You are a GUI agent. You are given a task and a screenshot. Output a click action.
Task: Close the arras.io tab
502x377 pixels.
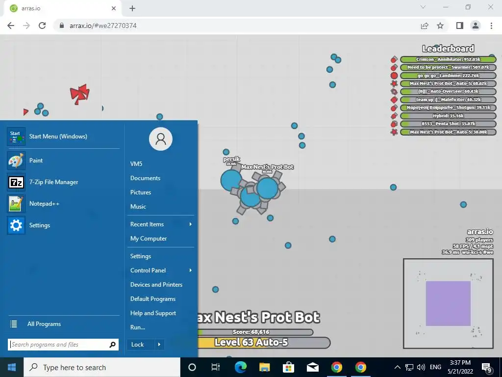[114, 8]
